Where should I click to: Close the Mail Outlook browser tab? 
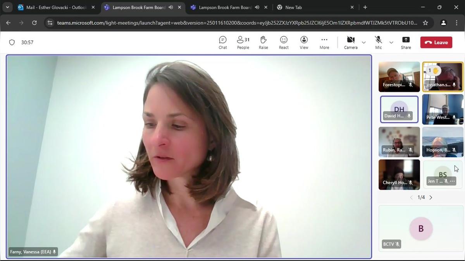pos(93,7)
